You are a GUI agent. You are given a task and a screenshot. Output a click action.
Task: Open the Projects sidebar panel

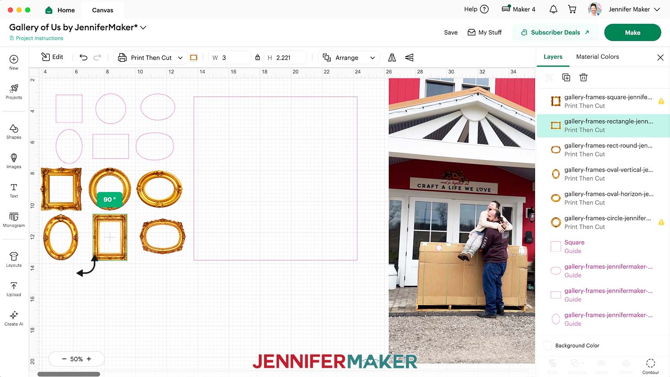(x=14, y=92)
